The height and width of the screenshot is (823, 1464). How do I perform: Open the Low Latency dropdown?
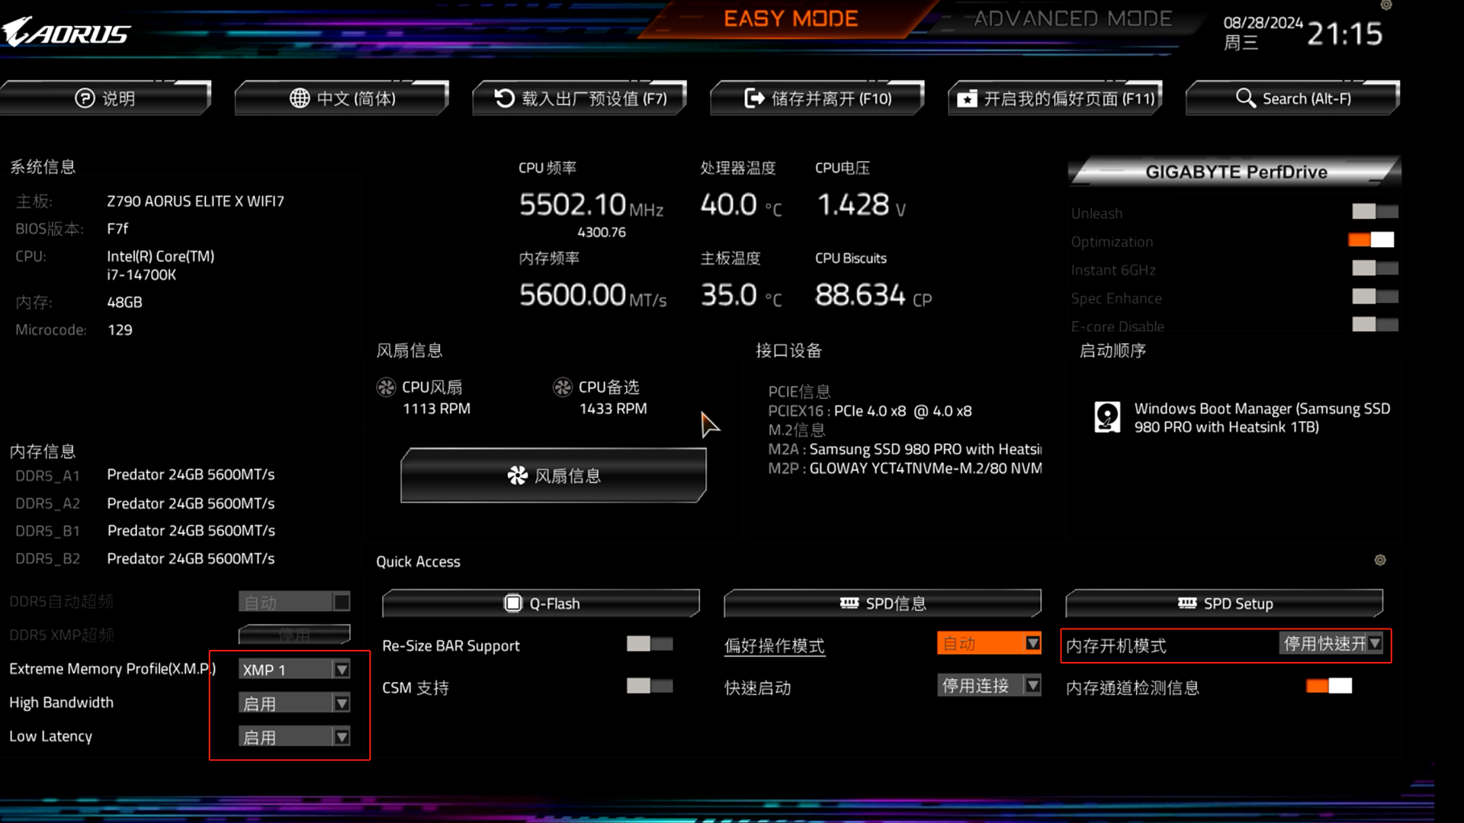(x=294, y=736)
